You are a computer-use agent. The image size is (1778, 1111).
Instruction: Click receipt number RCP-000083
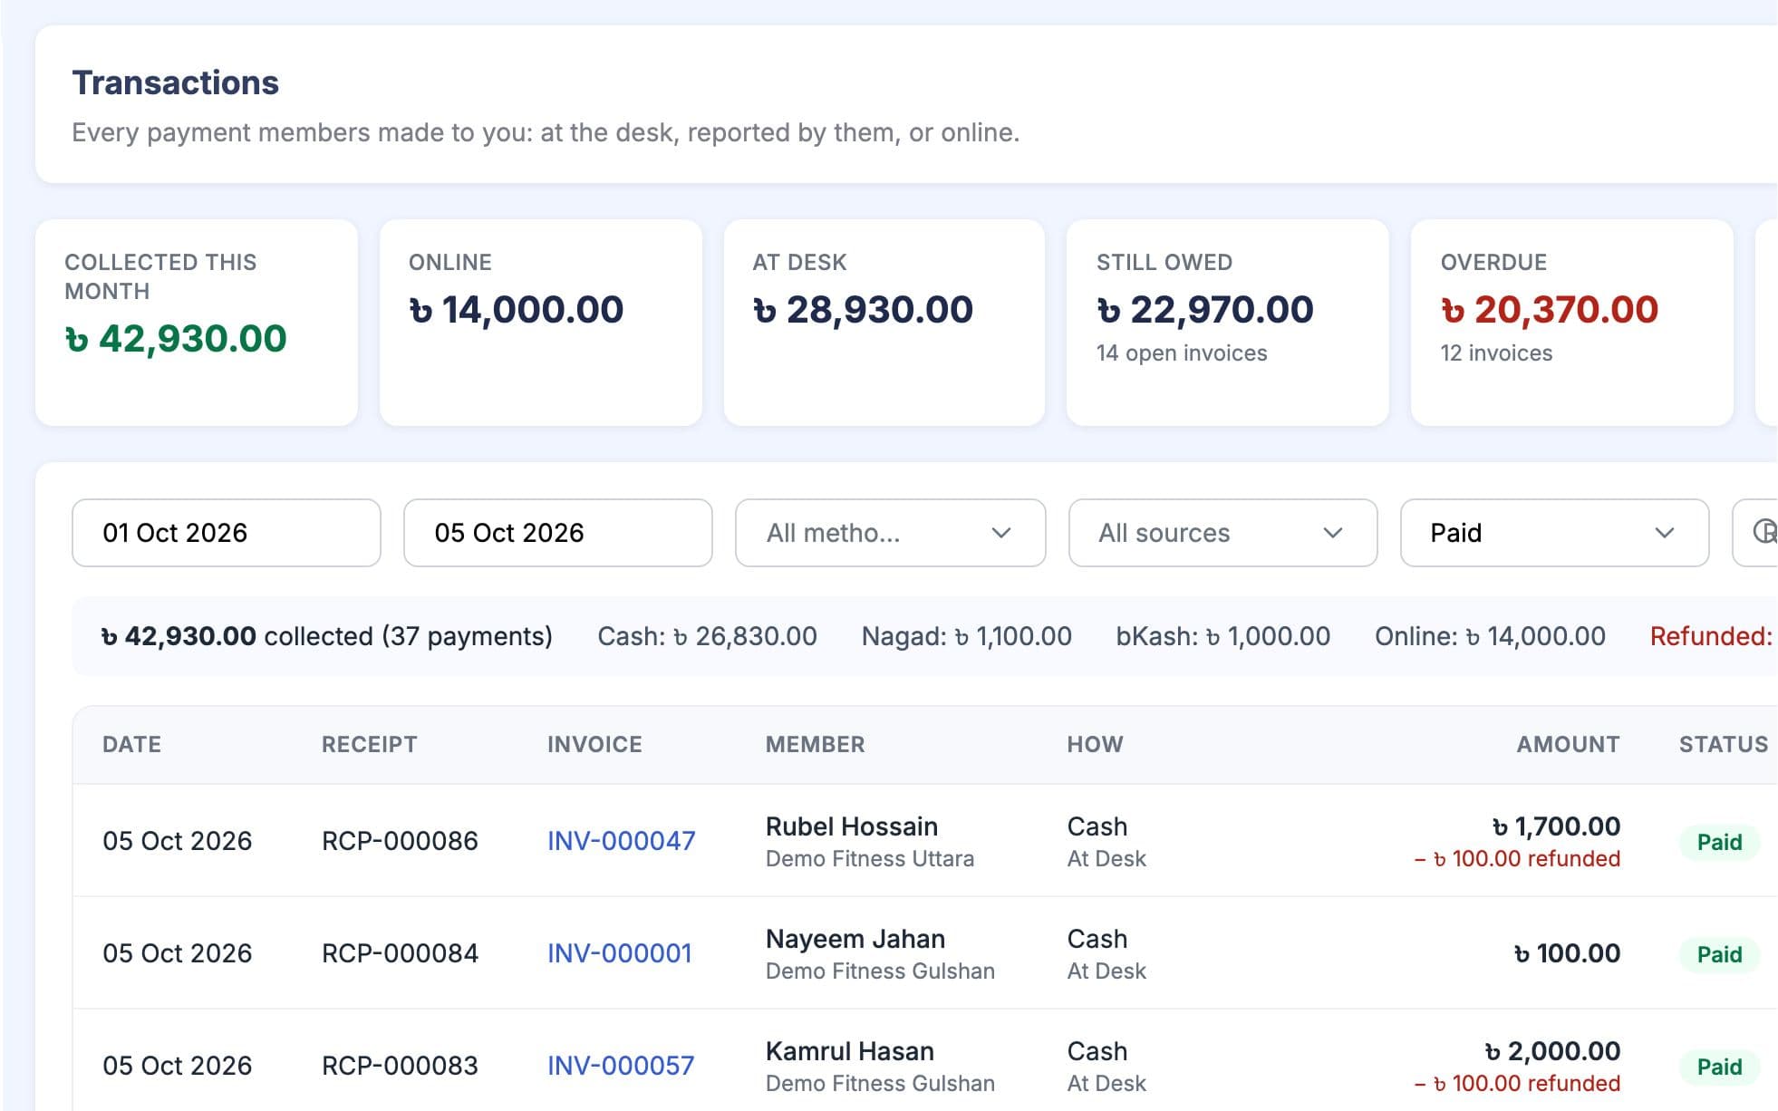point(400,1066)
